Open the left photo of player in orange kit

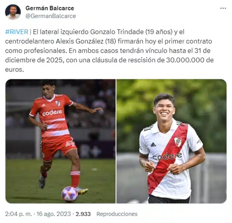pyautogui.click(x=61, y=141)
